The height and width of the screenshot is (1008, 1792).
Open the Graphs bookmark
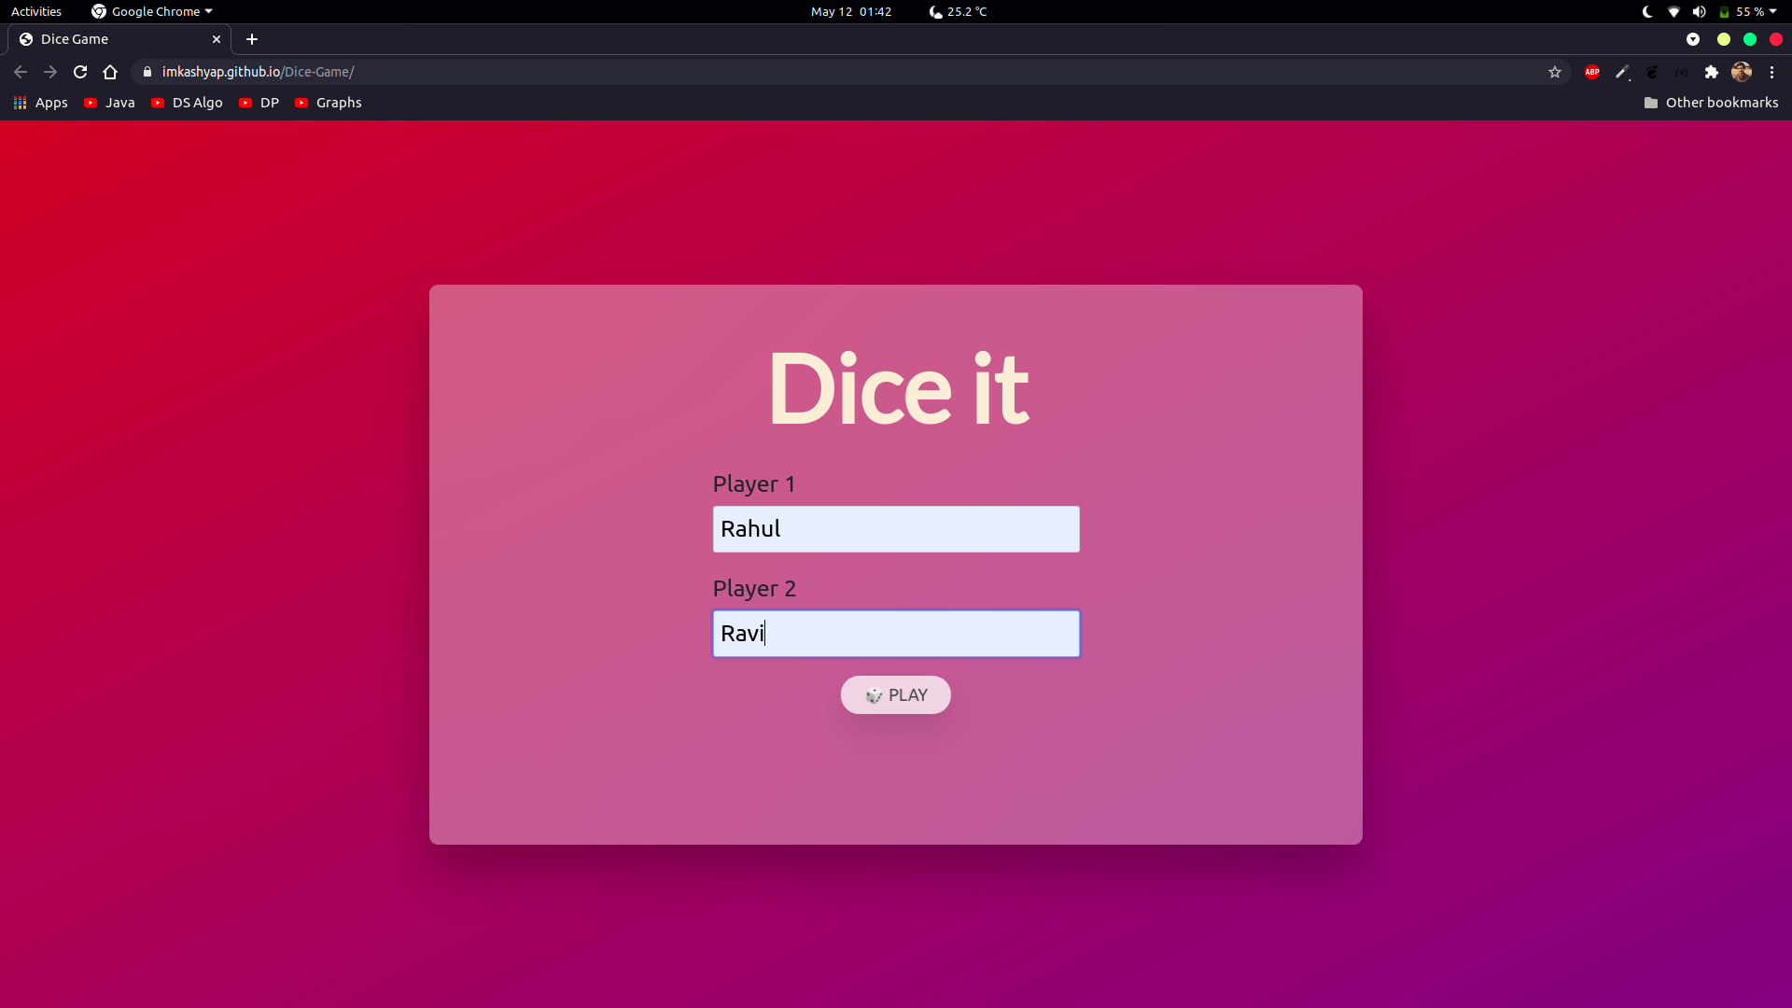(x=328, y=103)
